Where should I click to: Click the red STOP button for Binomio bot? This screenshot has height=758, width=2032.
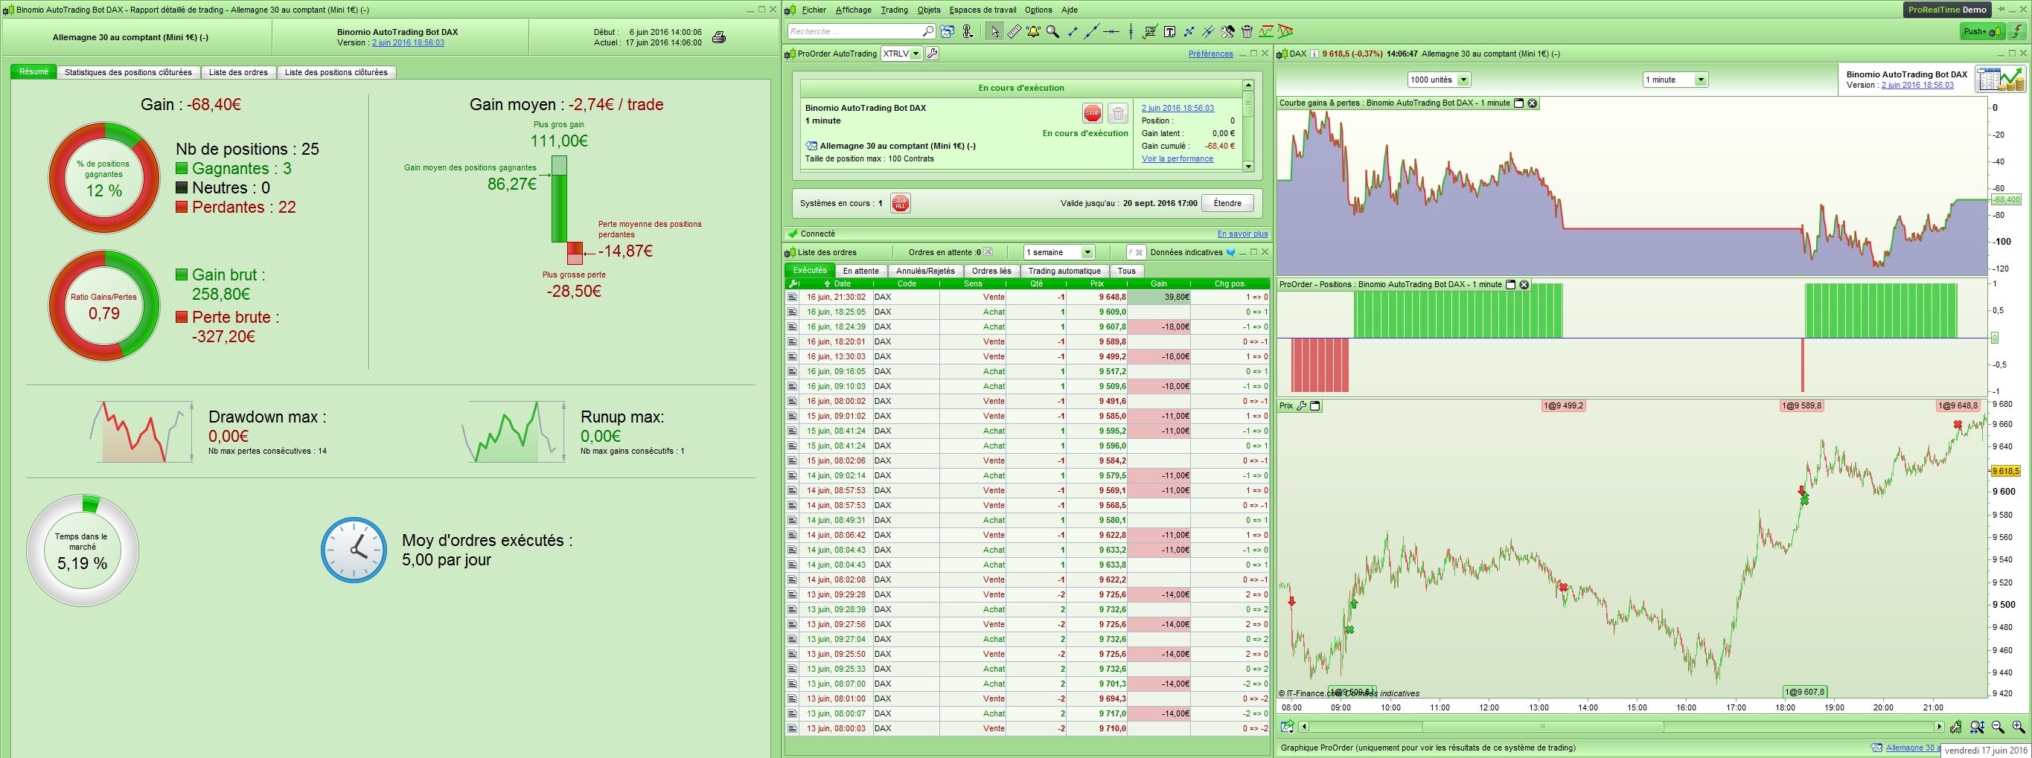tap(1092, 114)
